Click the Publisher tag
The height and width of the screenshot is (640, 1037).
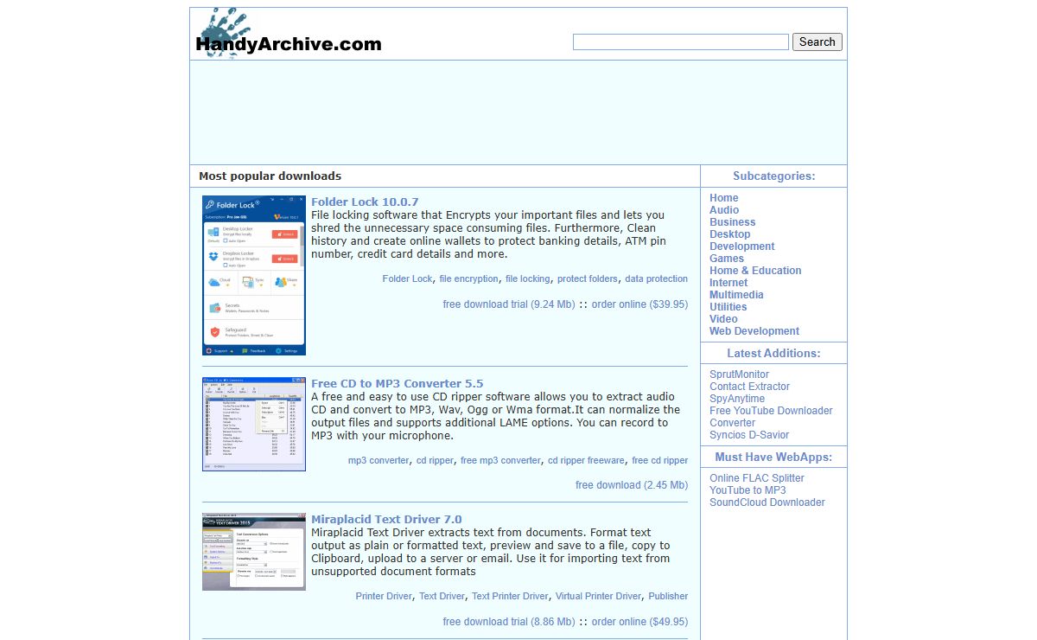[x=669, y=596]
